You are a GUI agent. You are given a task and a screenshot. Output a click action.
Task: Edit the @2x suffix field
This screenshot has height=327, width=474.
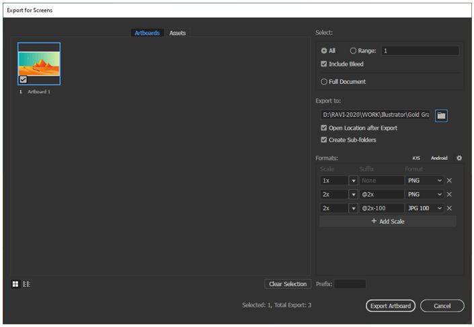coord(381,195)
